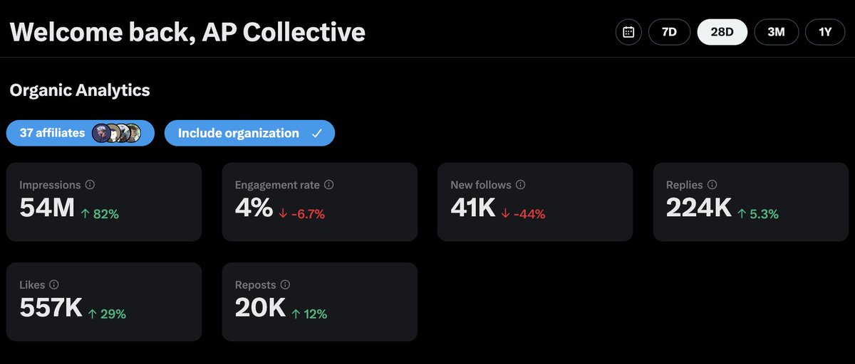Viewport: 855px width, 364px height.
Task: Click the Likes info icon
Action: 54,284
